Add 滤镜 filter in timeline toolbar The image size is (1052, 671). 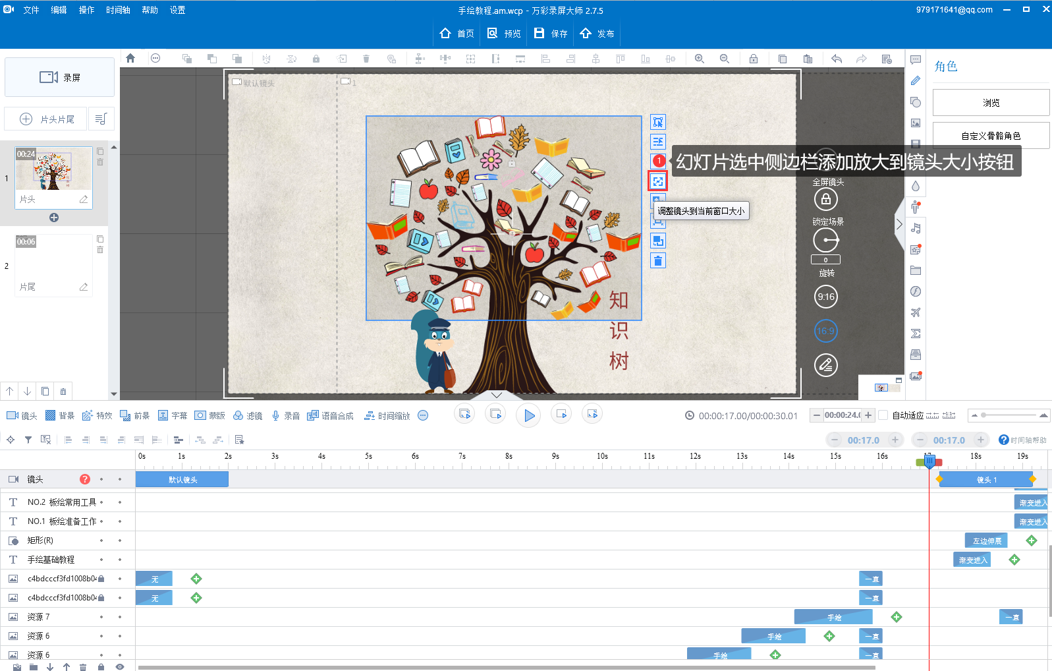point(247,415)
